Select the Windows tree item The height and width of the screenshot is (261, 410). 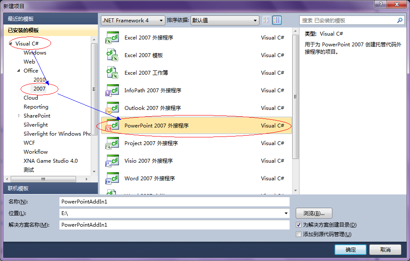pyautogui.click(x=35, y=52)
